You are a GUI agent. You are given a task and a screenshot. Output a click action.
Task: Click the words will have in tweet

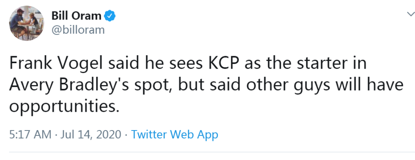(x=373, y=86)
